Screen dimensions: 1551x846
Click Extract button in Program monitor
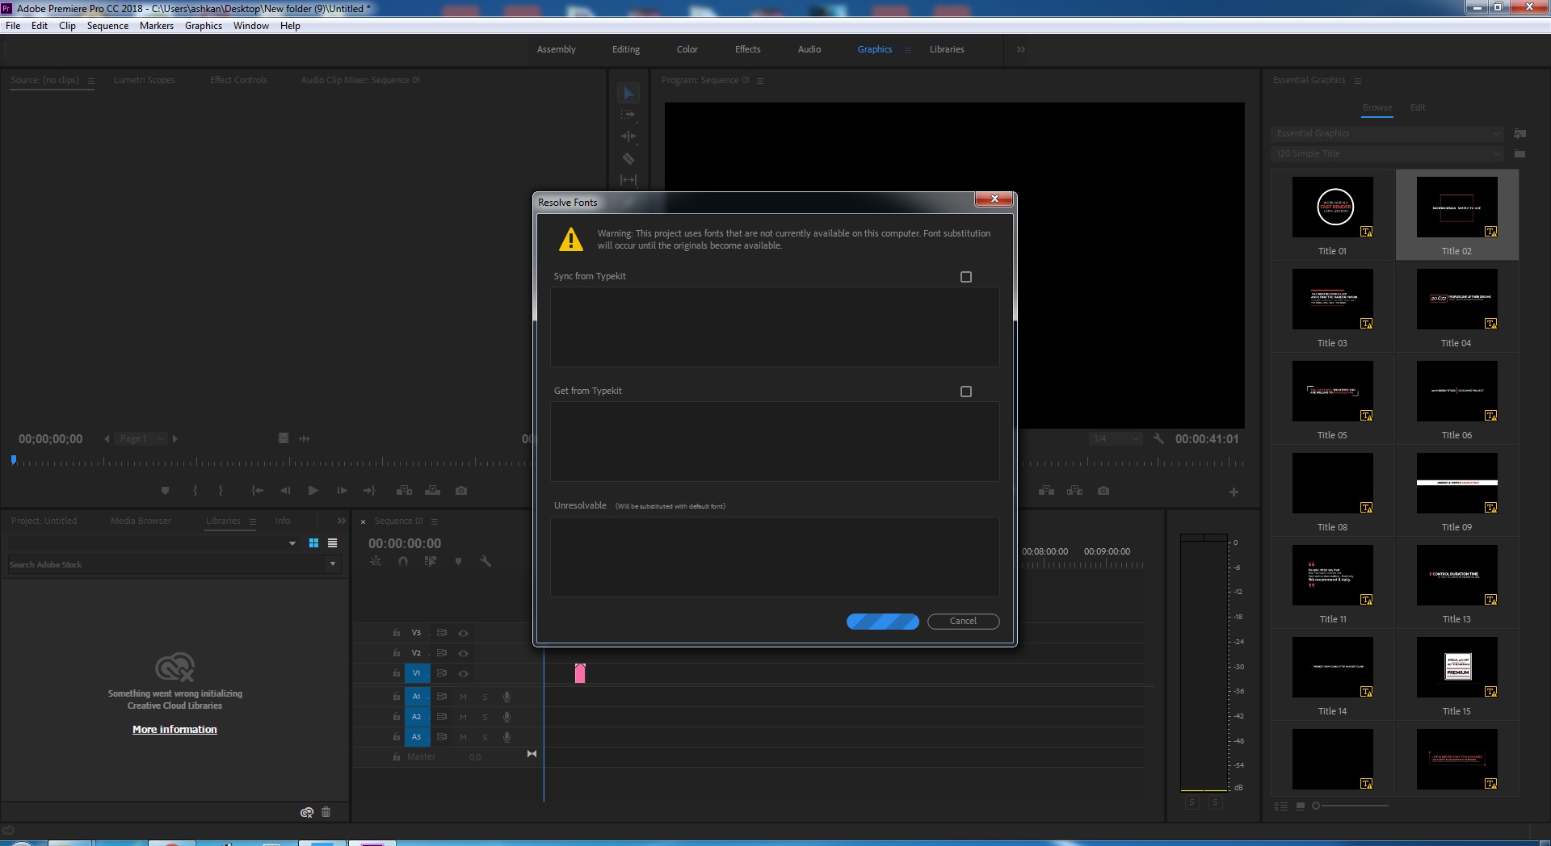[1075, 490]
